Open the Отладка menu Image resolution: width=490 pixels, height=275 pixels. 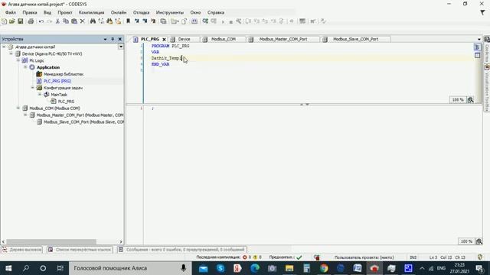click(141, 12)
